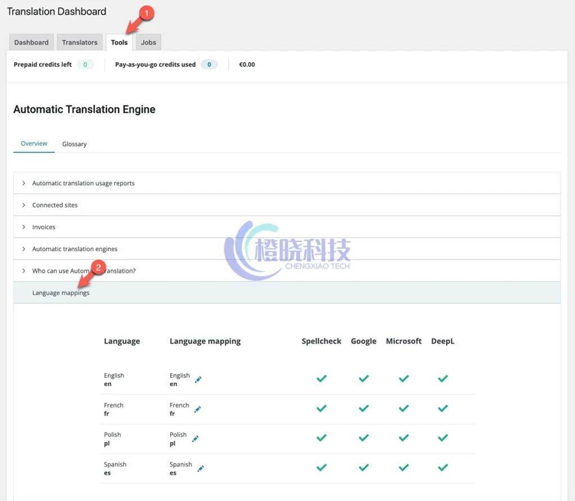
Task: Expand Automatic translation usage reports
Action: (83, 183)
